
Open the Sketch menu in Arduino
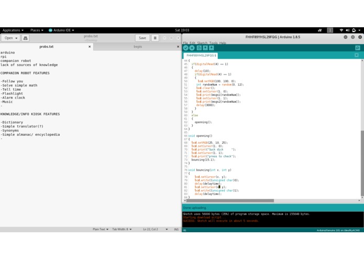pos(202,43)
